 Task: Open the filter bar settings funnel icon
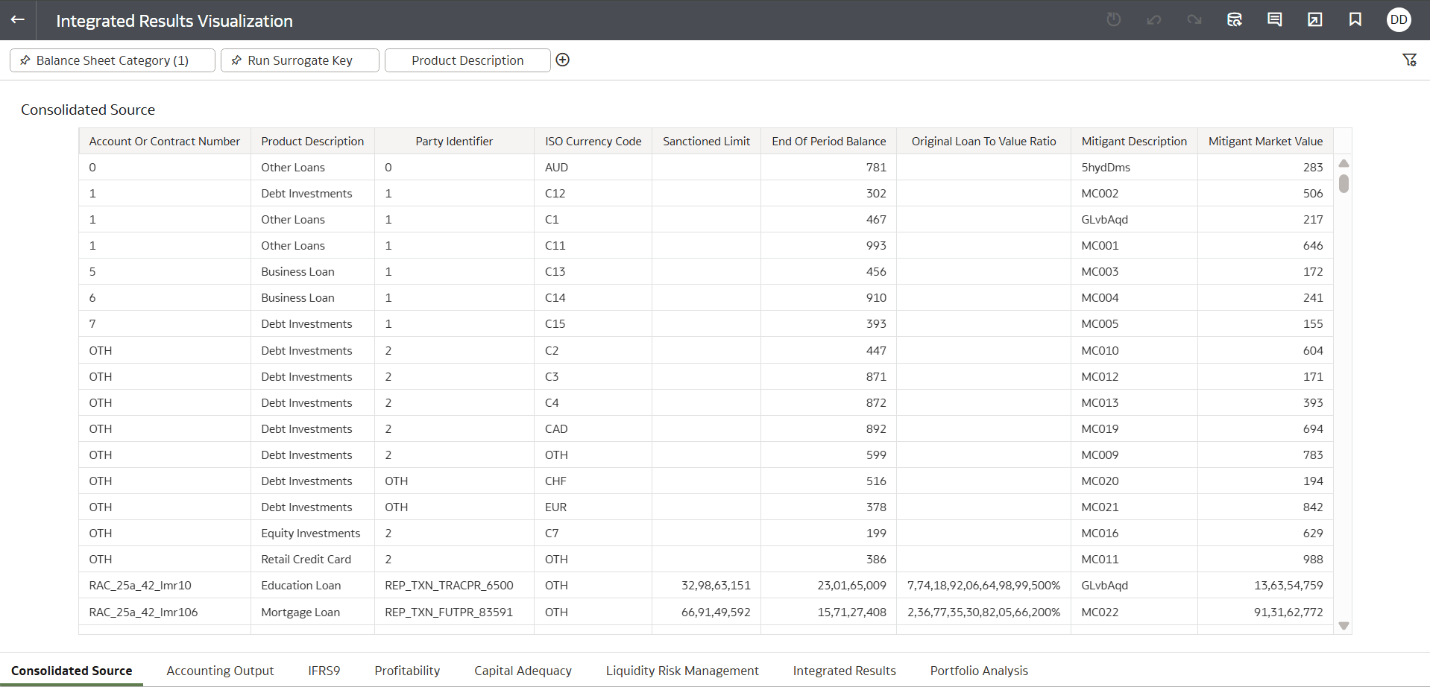click(x=1409, y=60)
